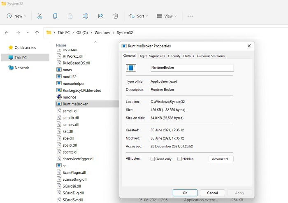Click the Up folder arrow button
This screenshot has height=203, width=288.
point(37,33)
